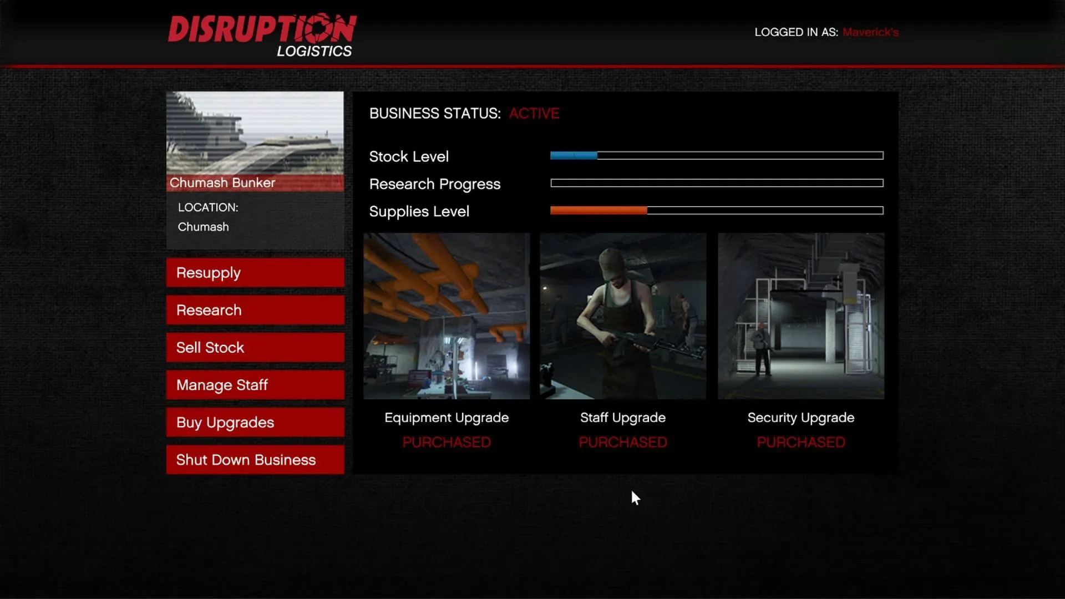1065x599 pixels.
Task: Click the Business Status ACTIVE indicator
Action: click(x=535, y=113)
